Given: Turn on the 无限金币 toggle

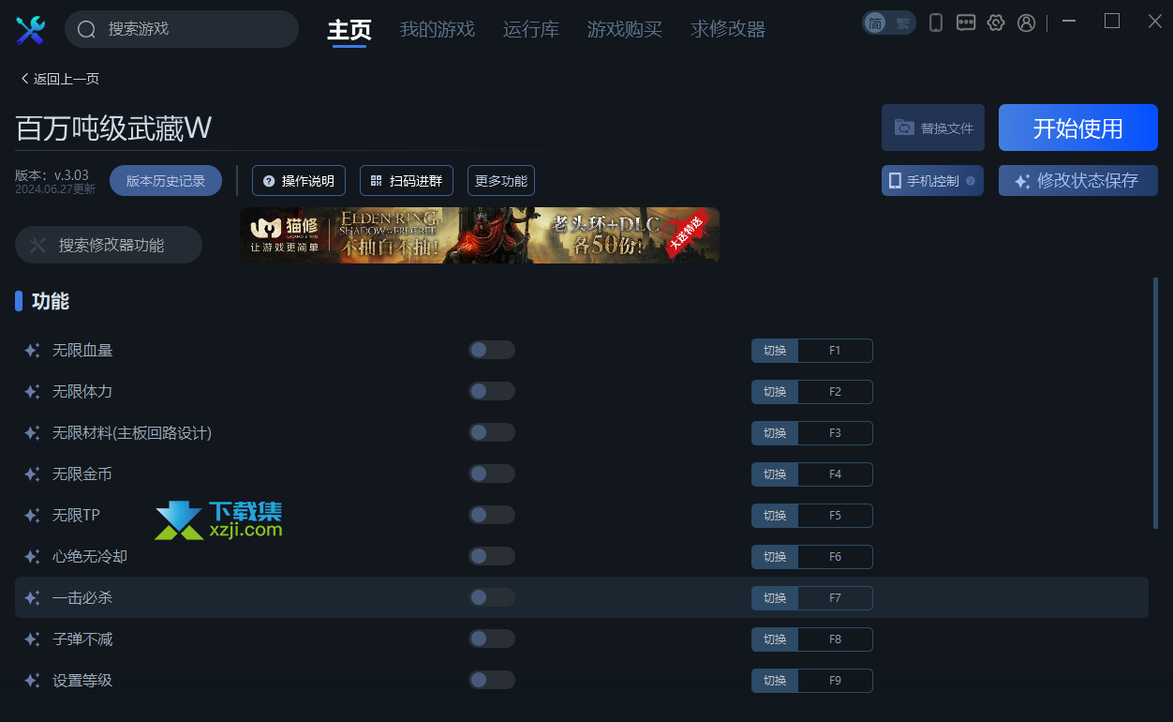Looking at the screenshot, I should click(x=492, y=474).
